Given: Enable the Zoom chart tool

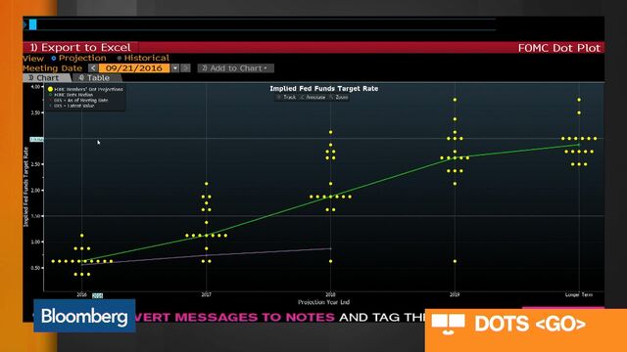Looking at the screenshot, I should (339, 98).
